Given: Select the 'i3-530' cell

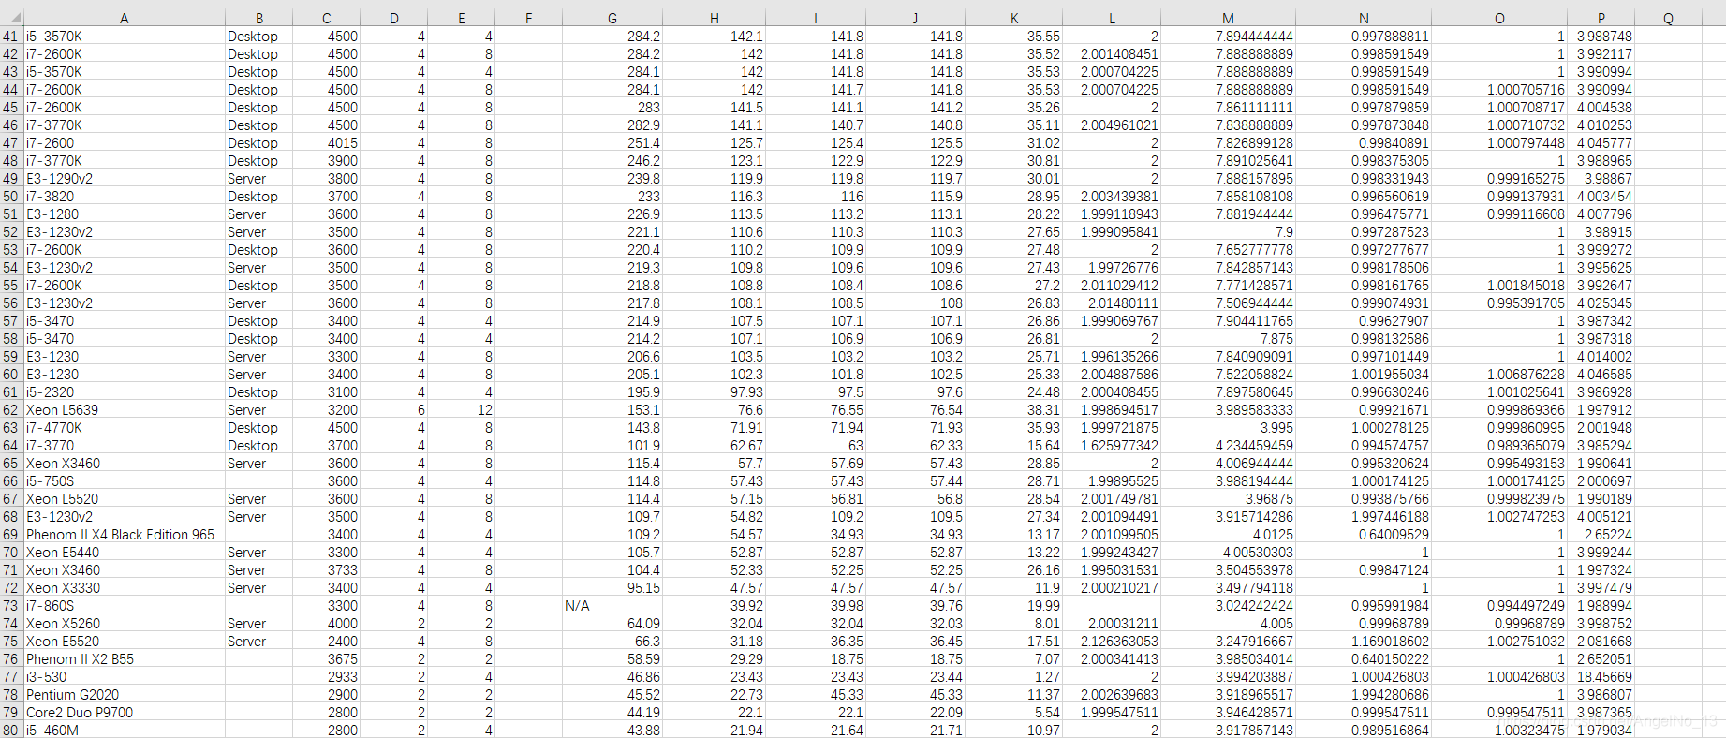Looking at the screenshot, I should (125, 677).
